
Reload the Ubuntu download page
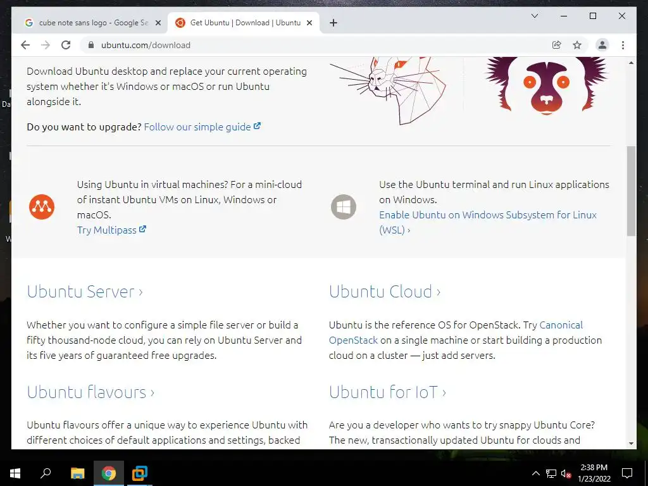66,45
